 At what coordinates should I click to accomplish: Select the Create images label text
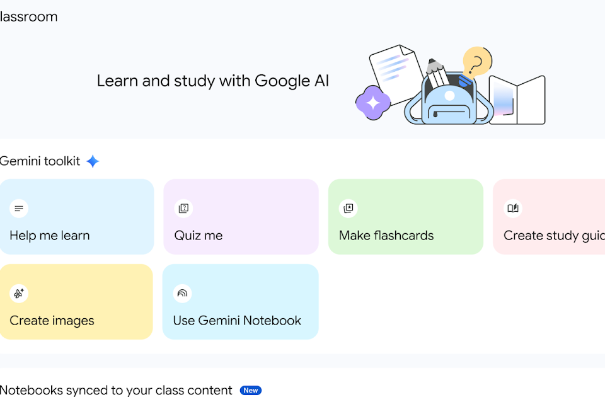(x=52, y=321)
